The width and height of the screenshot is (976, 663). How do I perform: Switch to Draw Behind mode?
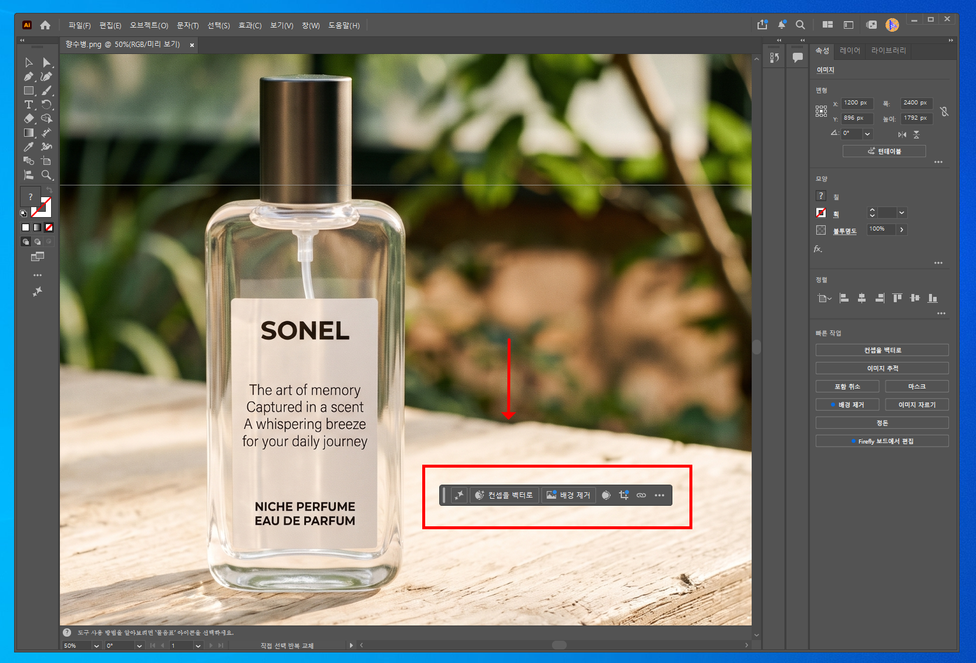coord(38,242)
